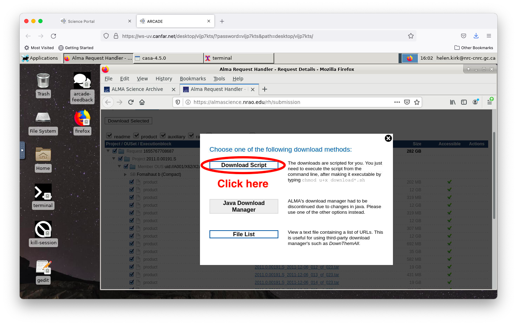517x325 pixels.
Task: Open File System desktop icon
Action: point(43,123)
